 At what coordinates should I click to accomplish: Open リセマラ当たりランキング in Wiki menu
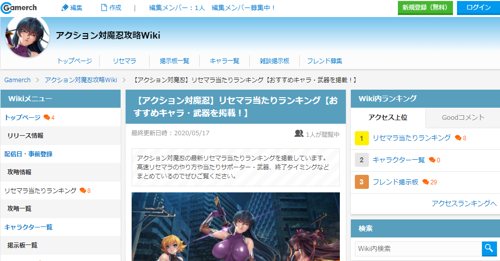(x=40, y=190)
